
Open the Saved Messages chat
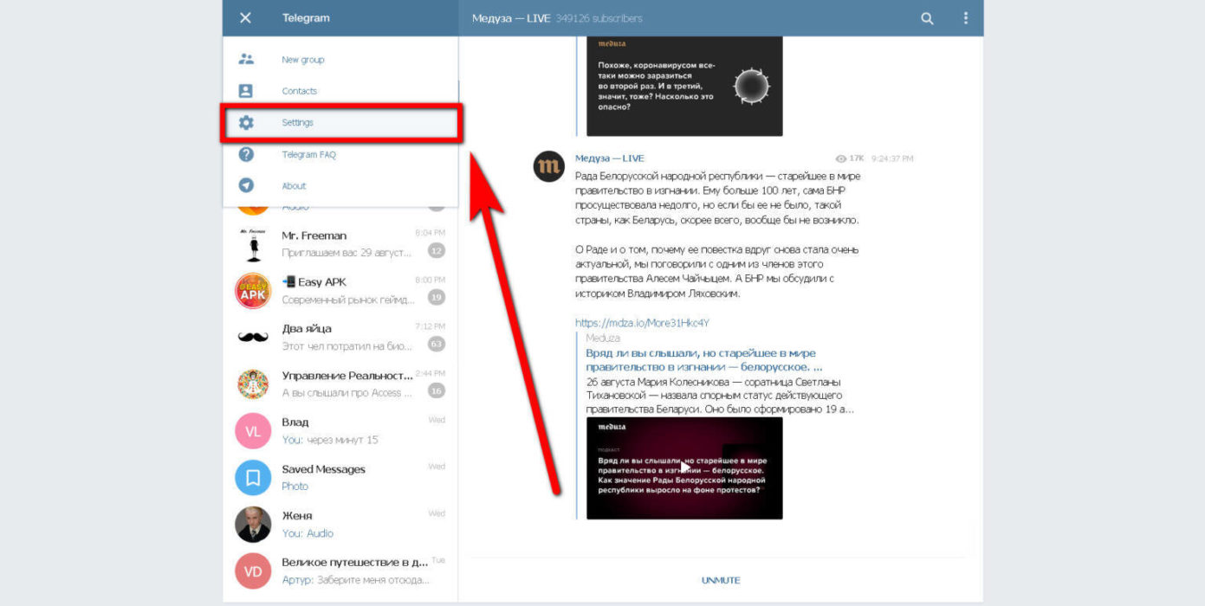click(x=340, y=477)
